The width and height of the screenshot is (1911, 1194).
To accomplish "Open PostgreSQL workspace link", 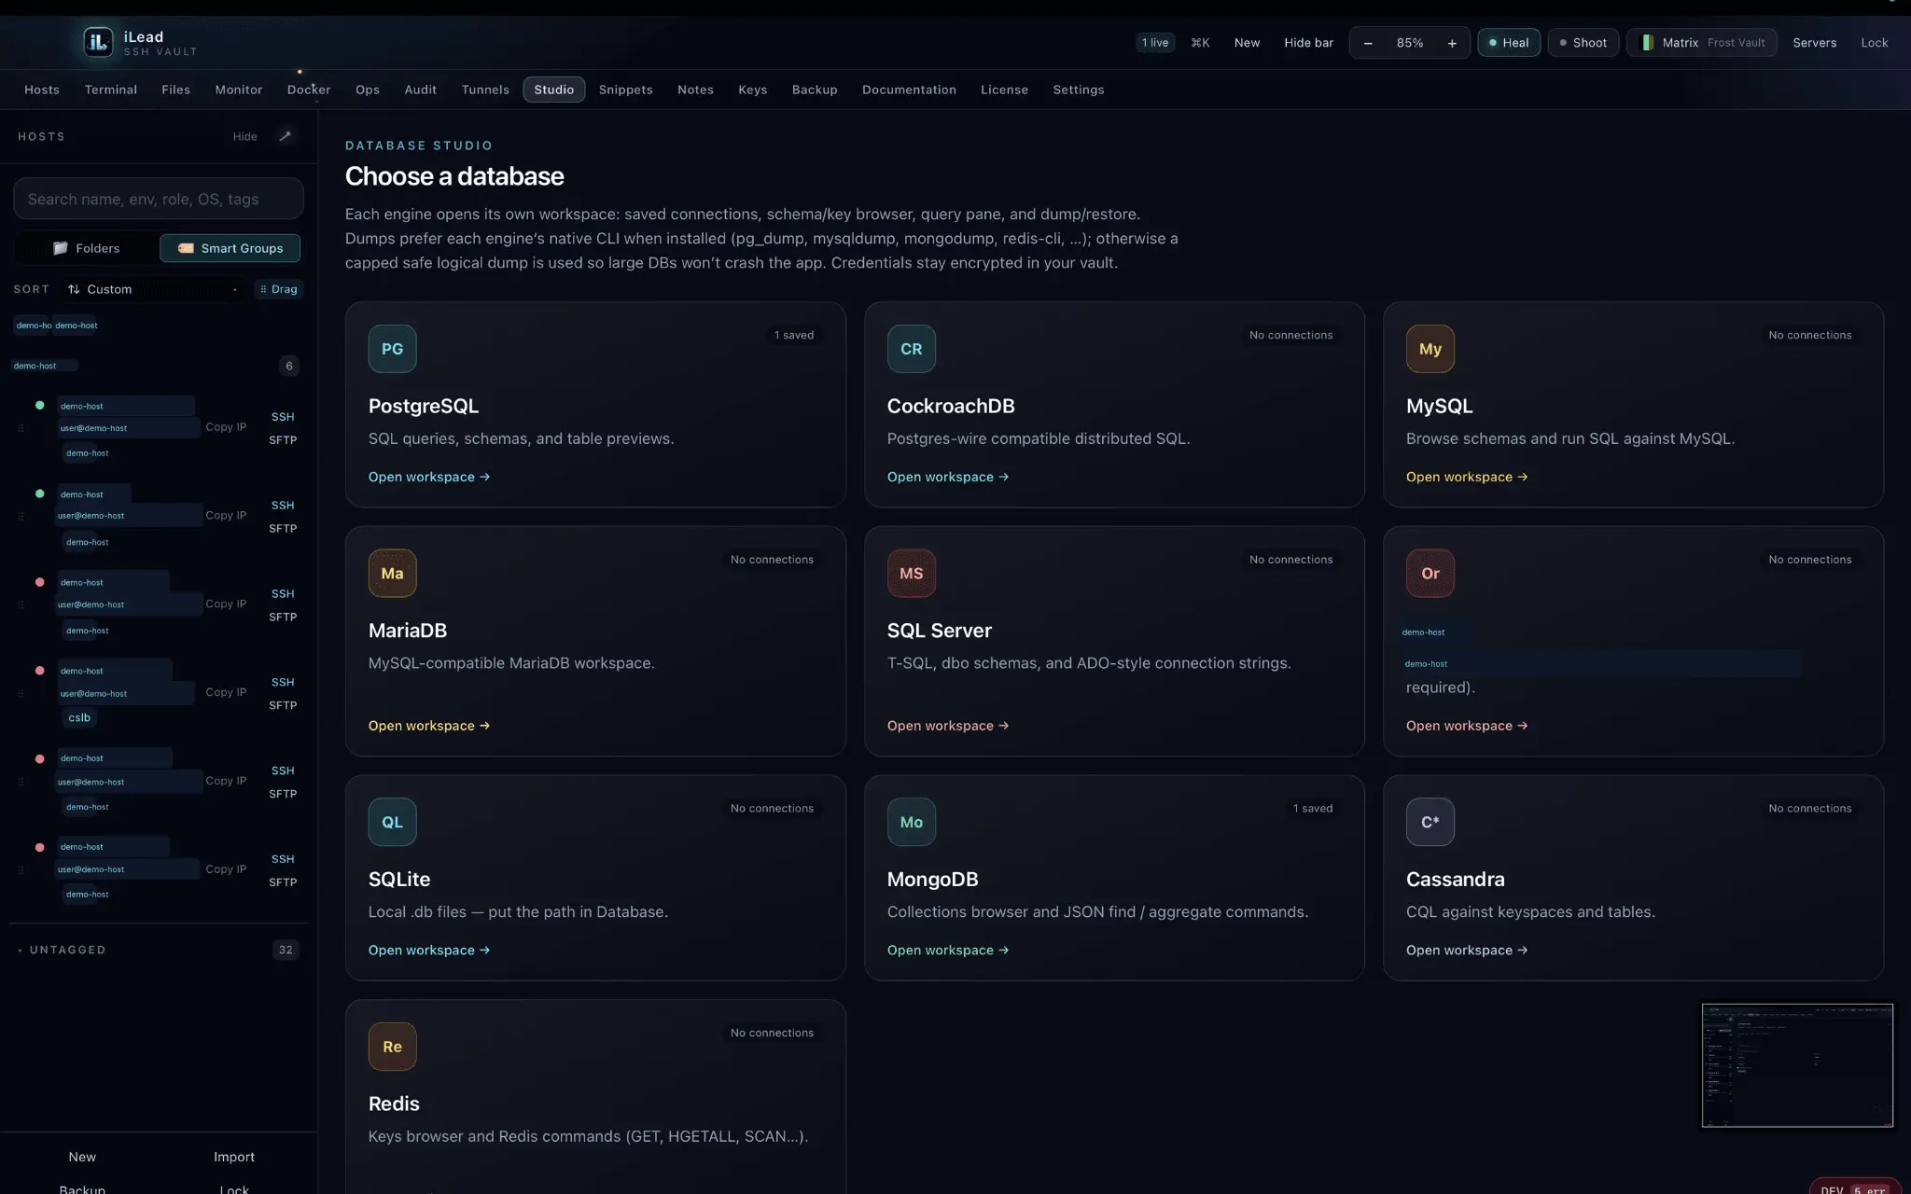I will [x=428, y=477].
